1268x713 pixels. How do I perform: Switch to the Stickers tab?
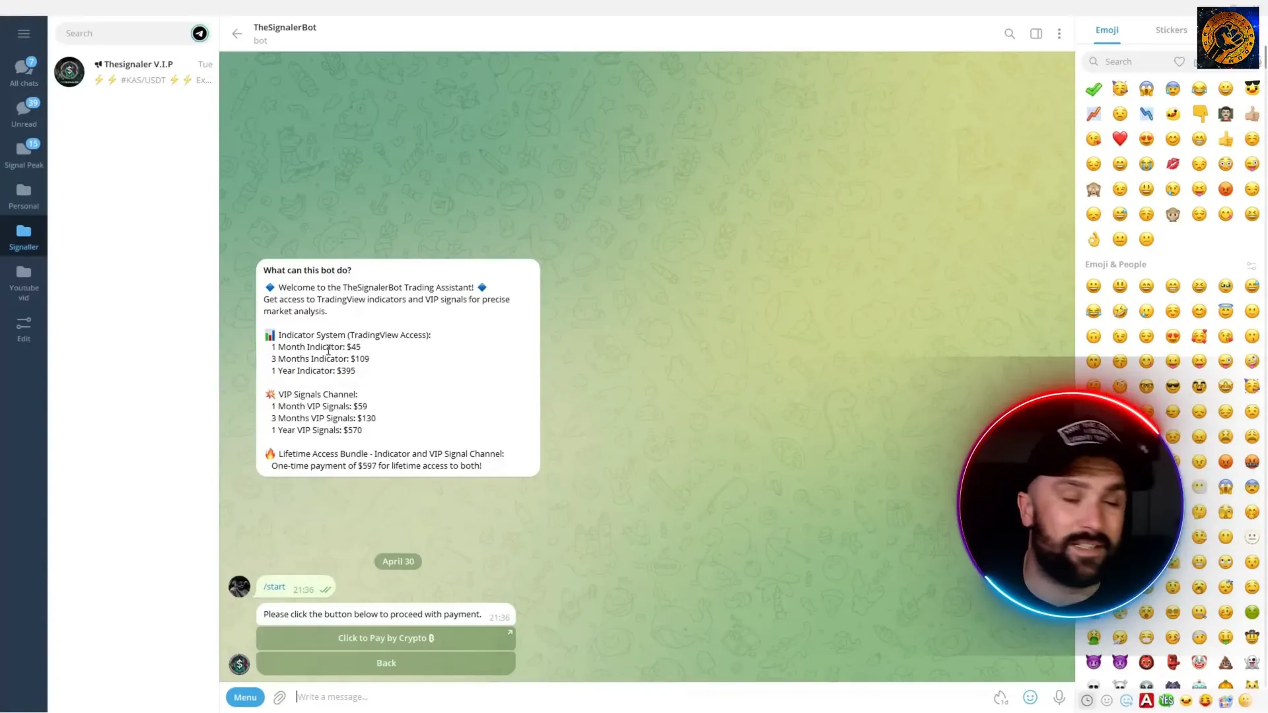[1171, 30]
